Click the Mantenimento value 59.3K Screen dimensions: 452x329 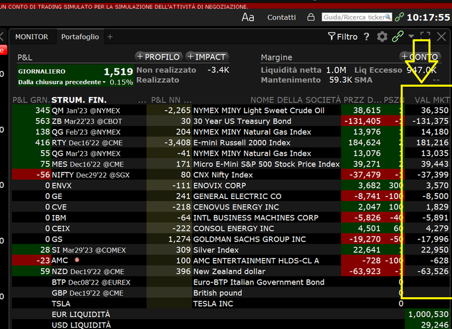[340, 80]
